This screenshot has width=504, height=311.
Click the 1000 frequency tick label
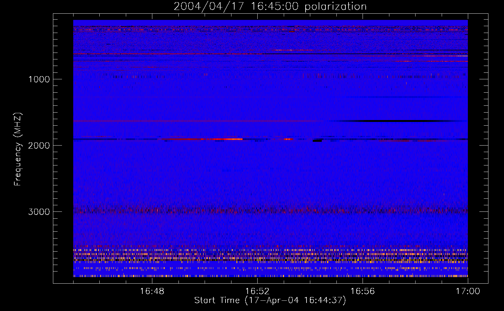[x=39, y=79]
